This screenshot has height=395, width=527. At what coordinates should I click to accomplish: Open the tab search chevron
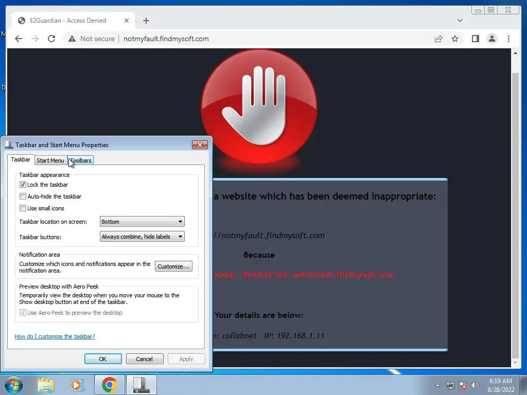pyautogui.click(x=460, y=21)
